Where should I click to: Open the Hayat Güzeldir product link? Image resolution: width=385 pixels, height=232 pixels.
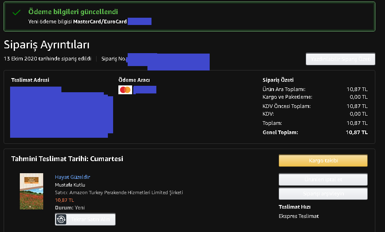pos(72,177)
